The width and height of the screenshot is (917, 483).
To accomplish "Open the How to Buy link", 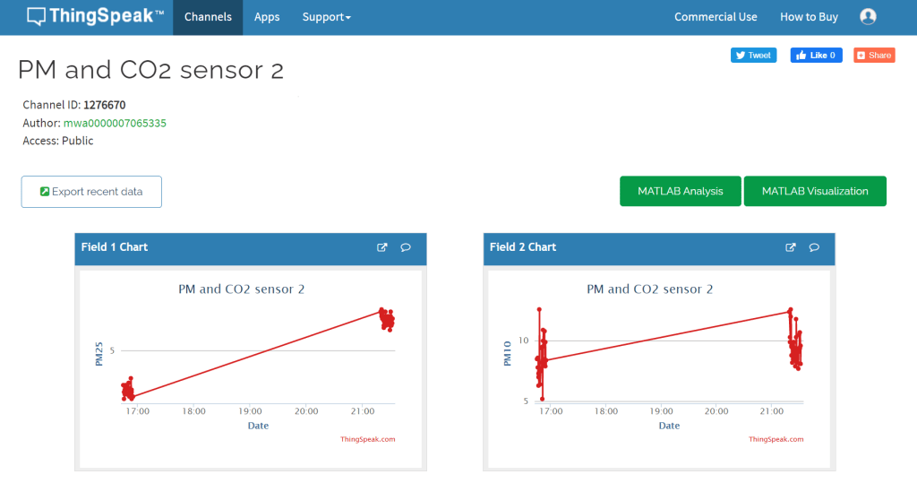I will pyautogui.click(x=809, y=17).
